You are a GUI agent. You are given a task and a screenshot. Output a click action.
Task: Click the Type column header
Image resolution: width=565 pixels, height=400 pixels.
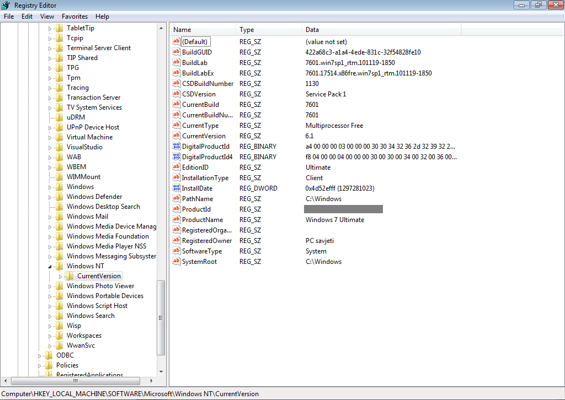(x=269, y=30)
